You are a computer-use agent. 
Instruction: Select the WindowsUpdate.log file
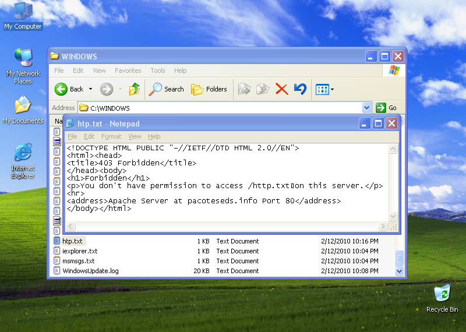pos(90,271)
